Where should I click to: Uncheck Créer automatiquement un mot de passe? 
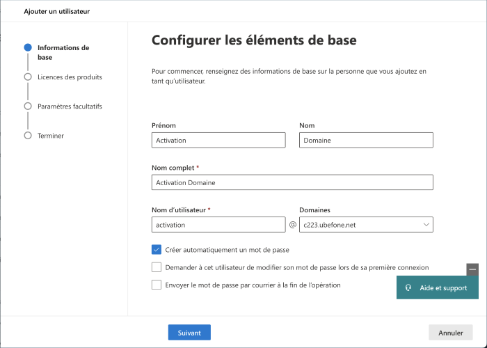[157, 249]
